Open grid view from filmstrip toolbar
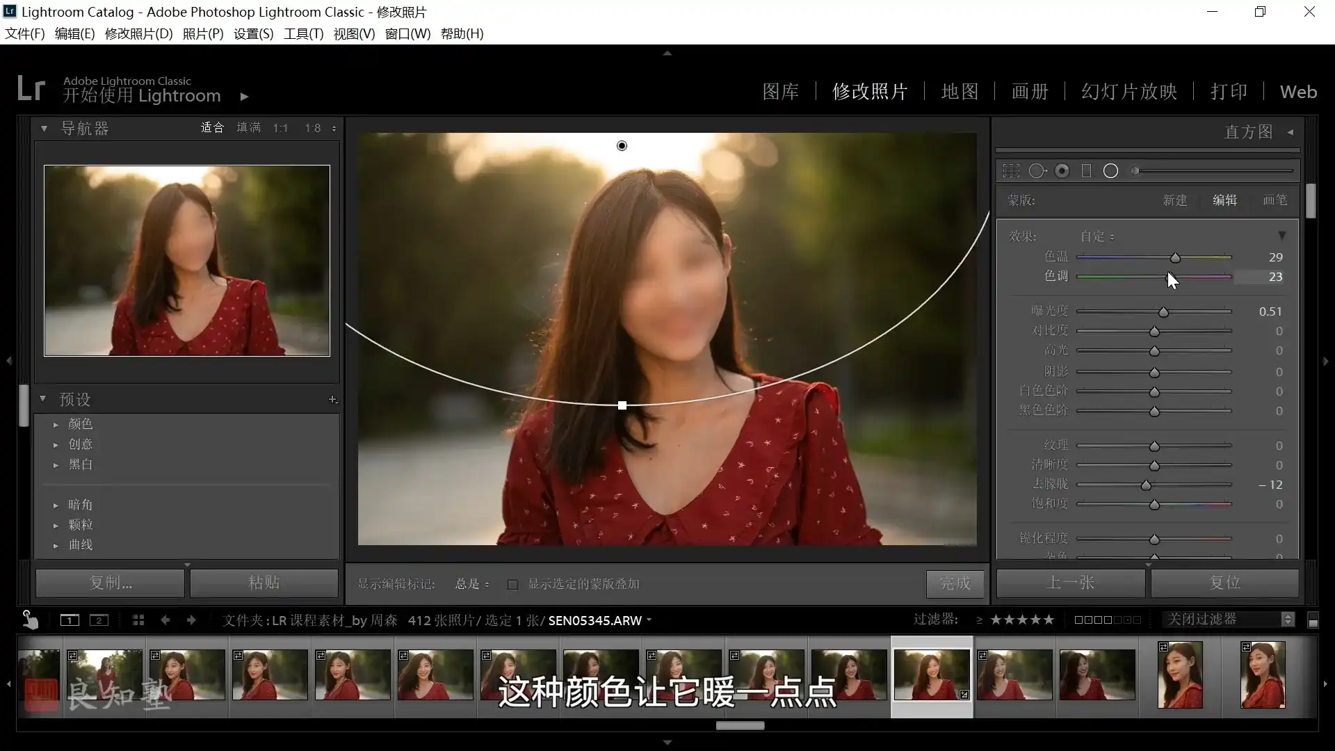This screenshot has height=751, width=1335. coord(138,620)
